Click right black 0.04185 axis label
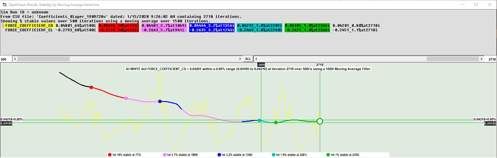Screen dimensions: 497x158 [490, 123]
